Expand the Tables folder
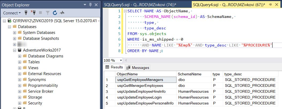282x109 pixels. click(20, 62)
